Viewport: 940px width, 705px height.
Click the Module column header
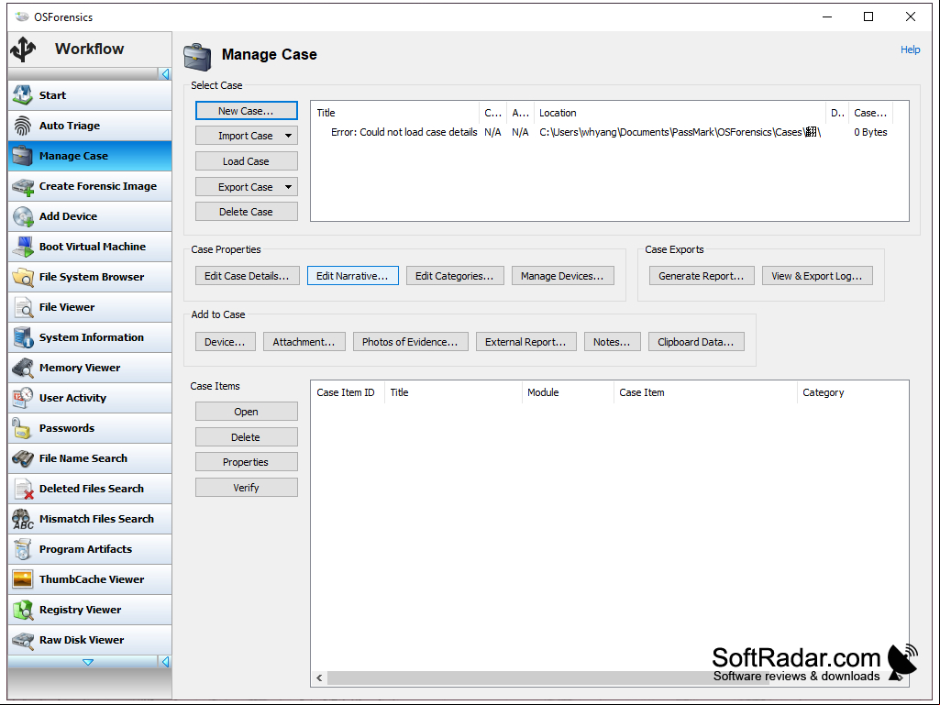tap(567, 392)
